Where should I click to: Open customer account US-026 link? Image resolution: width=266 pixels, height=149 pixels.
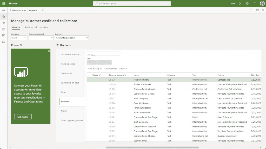[112, 80]
